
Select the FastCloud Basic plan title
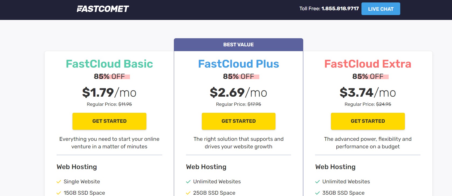tap(109, 64)
